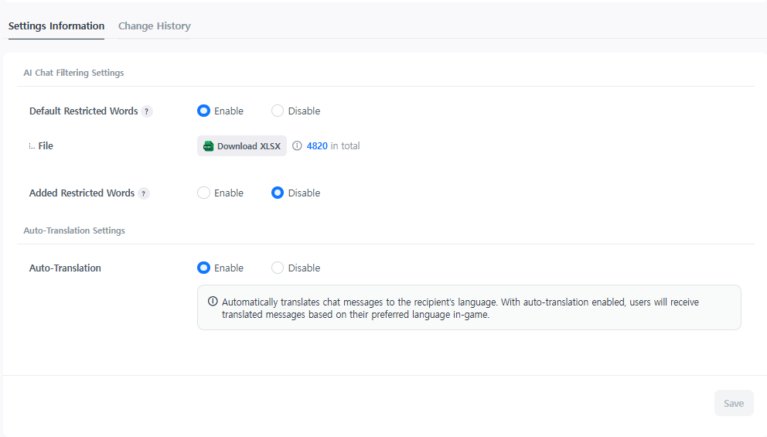Click the File row label
The height and width of the screenshot is (437, 767).
click(x=46, y=146)
